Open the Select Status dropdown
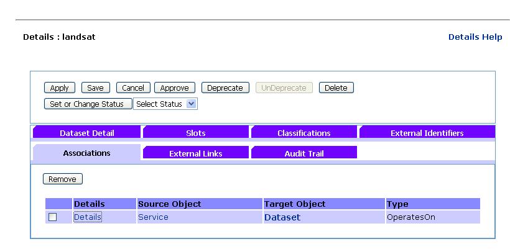This screenshot has width=510, height=249. pyautogui.click(x=165, y=104)
